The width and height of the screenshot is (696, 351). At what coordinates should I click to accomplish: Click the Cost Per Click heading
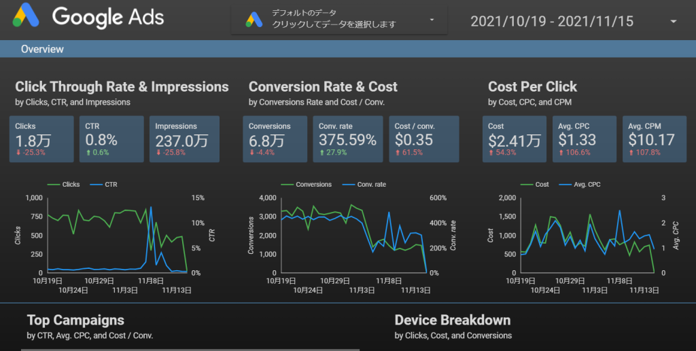pos(532,87)
